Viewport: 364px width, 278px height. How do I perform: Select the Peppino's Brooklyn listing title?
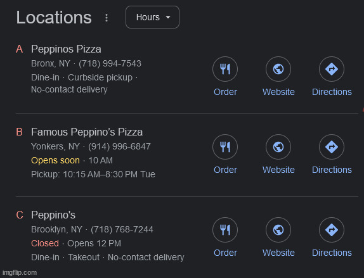tap(53, 215)
